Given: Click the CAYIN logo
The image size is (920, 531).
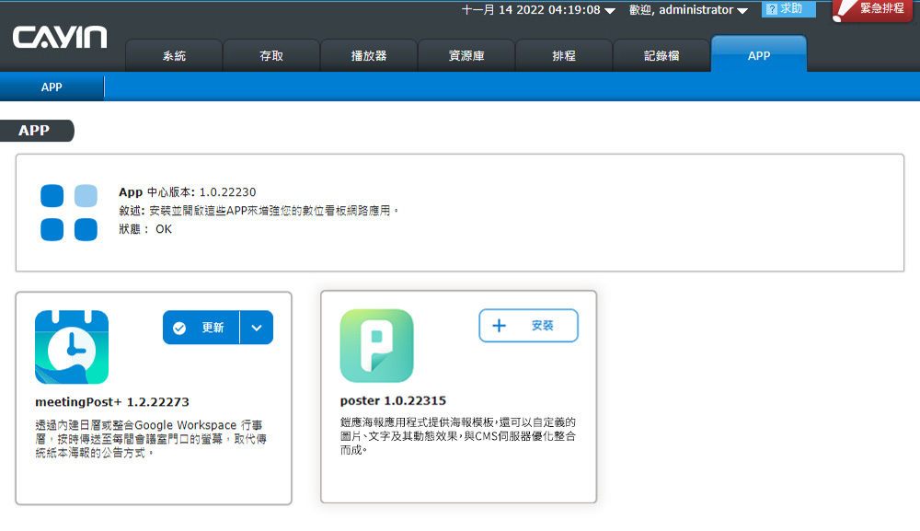Looking at the screenshot, I should point(60,38).
